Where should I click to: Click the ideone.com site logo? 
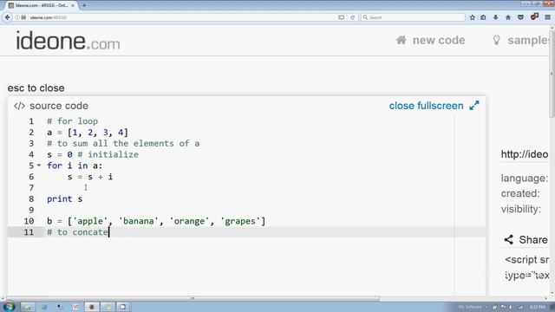(x=68, y=41)
